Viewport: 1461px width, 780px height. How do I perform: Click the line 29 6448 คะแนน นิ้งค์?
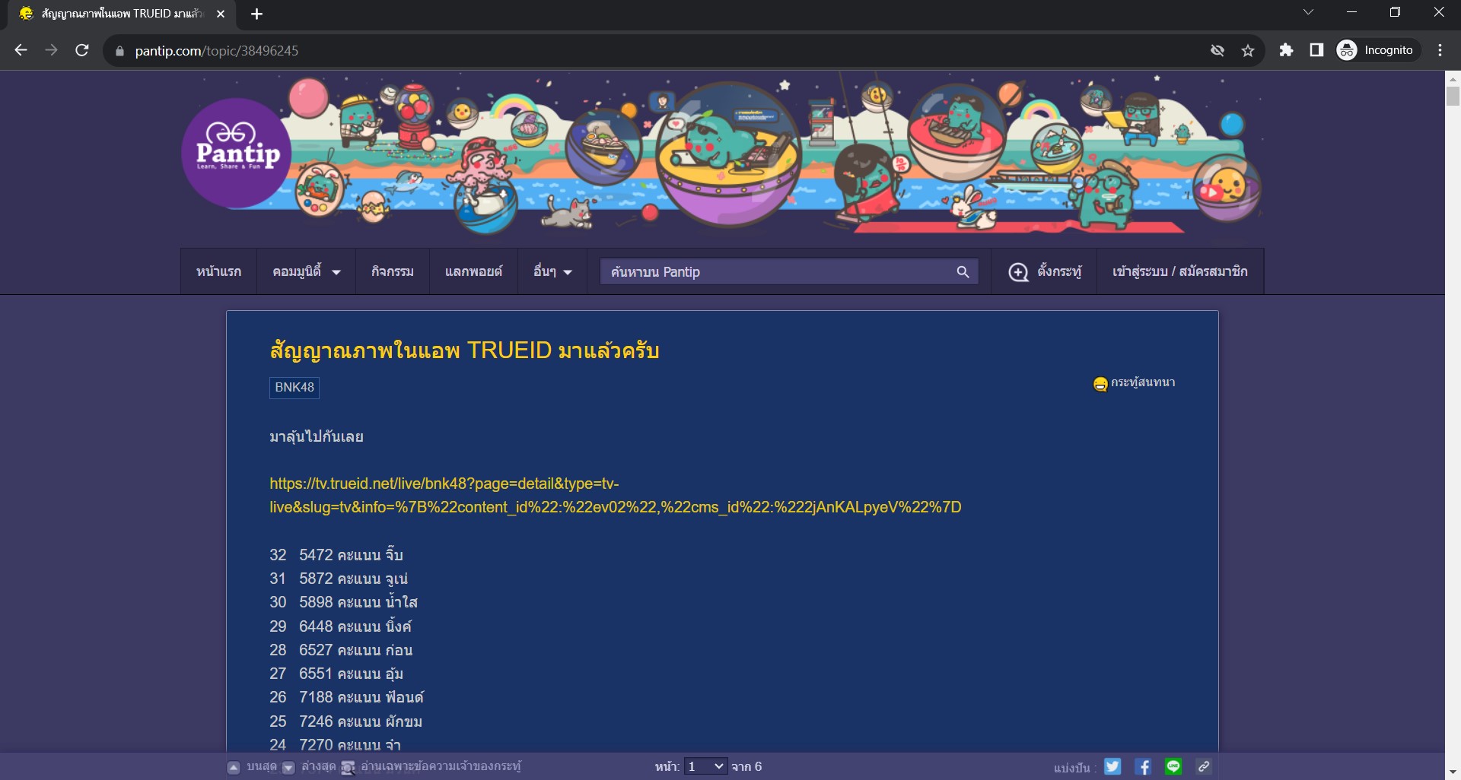click(340, 626)
